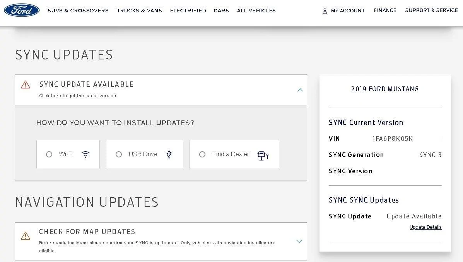Click the Wi-Fi signal icon
This screenshot has height=262, width=463.
point(85,154)
